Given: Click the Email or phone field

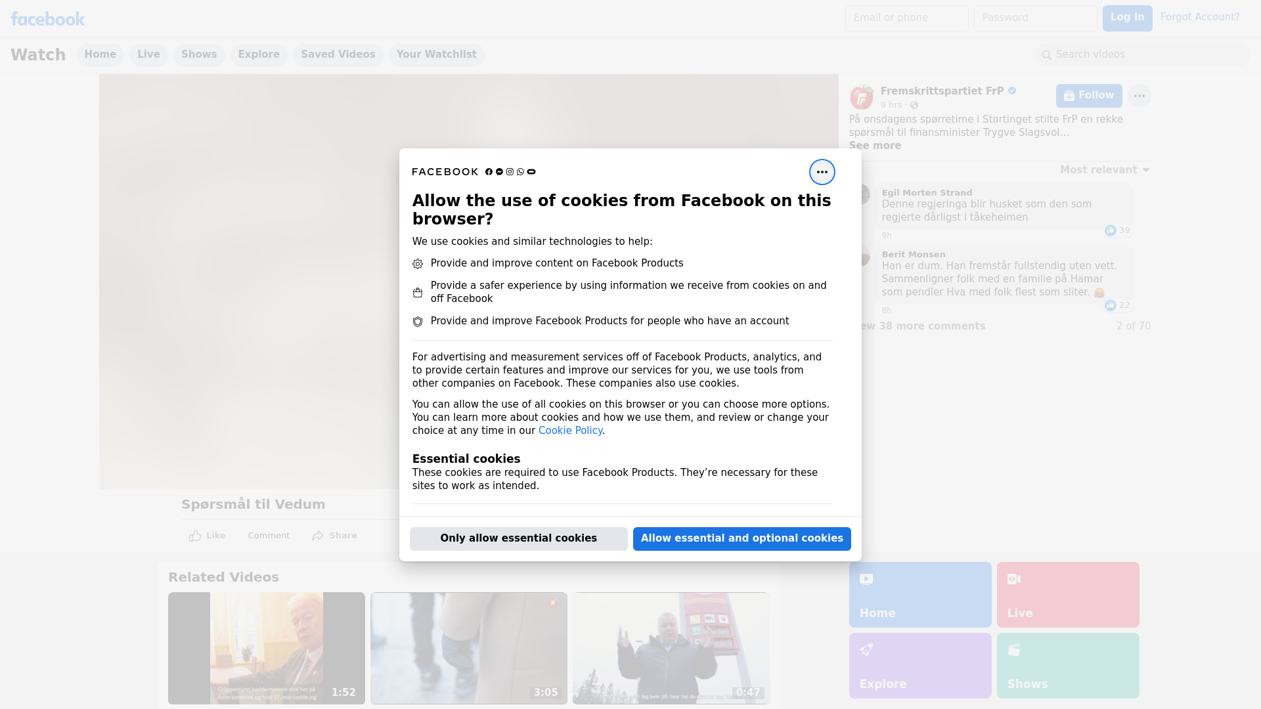Looking at the screenshot, I should [x=906, y=18].
